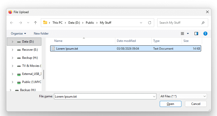This screenshot has height=116, width=217.
Task: Open the recent locations chevron
Action: [x=28, y=23]
